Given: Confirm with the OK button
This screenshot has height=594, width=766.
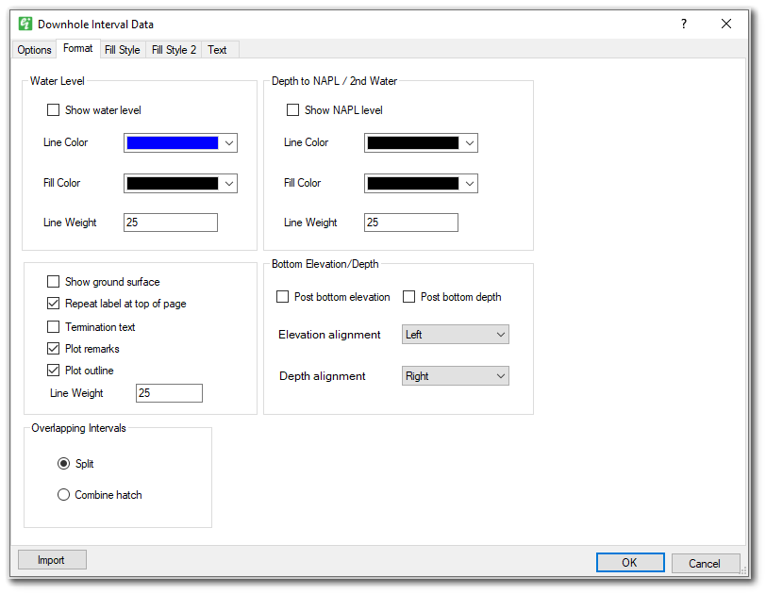Looking at the screenshot, I should click(630, 562).
